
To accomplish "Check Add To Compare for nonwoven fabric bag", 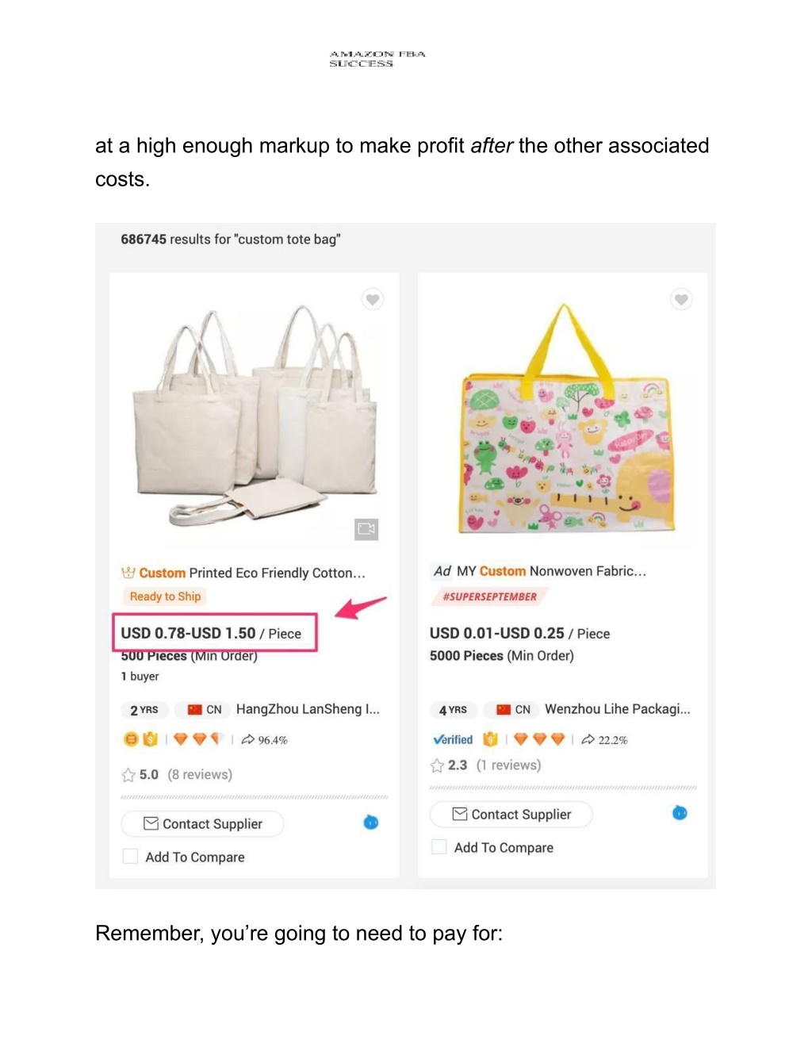I will tap(439, 847).
